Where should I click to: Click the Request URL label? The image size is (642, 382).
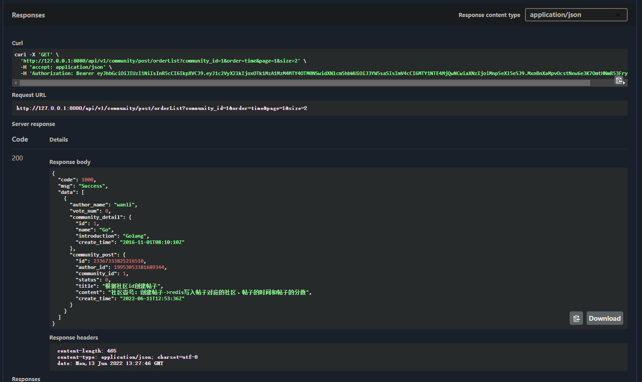click(x=29, y=95)
